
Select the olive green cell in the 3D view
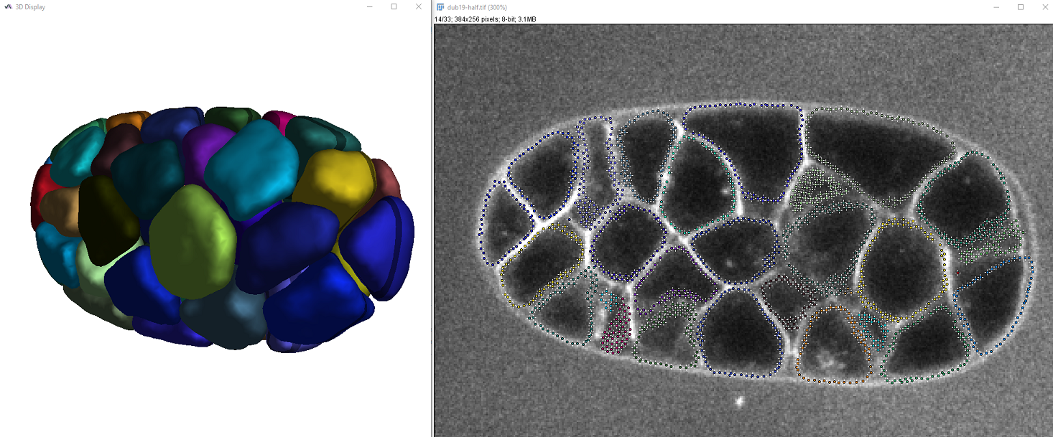tap(192, 240)
